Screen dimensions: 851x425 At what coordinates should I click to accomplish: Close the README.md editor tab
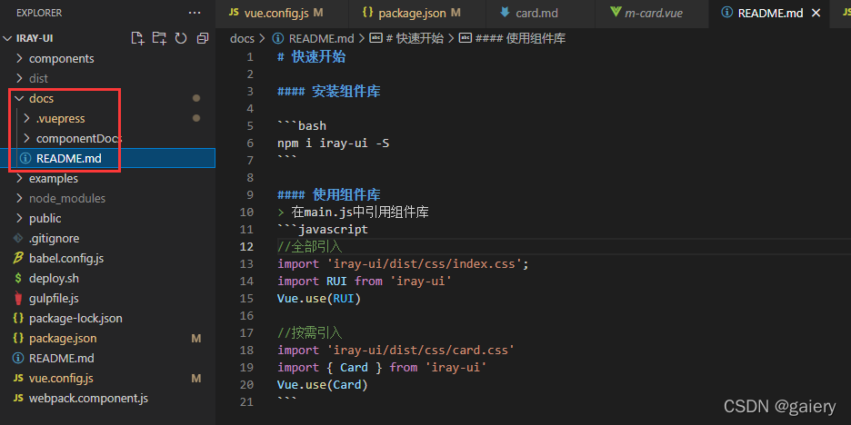(816, 13)
